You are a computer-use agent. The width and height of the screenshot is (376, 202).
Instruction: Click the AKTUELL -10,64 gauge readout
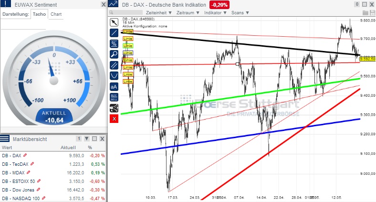[x=54, y=117]
